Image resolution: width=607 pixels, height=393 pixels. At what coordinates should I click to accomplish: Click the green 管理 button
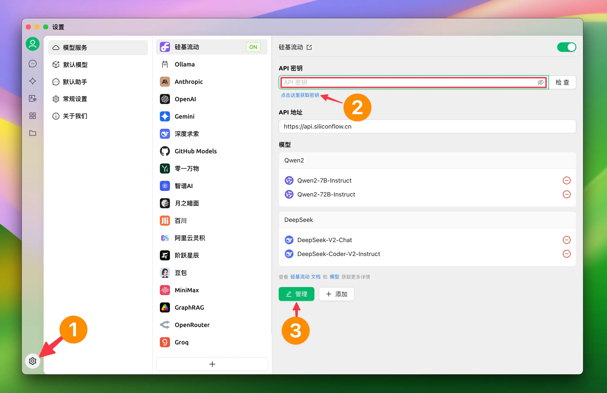(x=296, y=294)
